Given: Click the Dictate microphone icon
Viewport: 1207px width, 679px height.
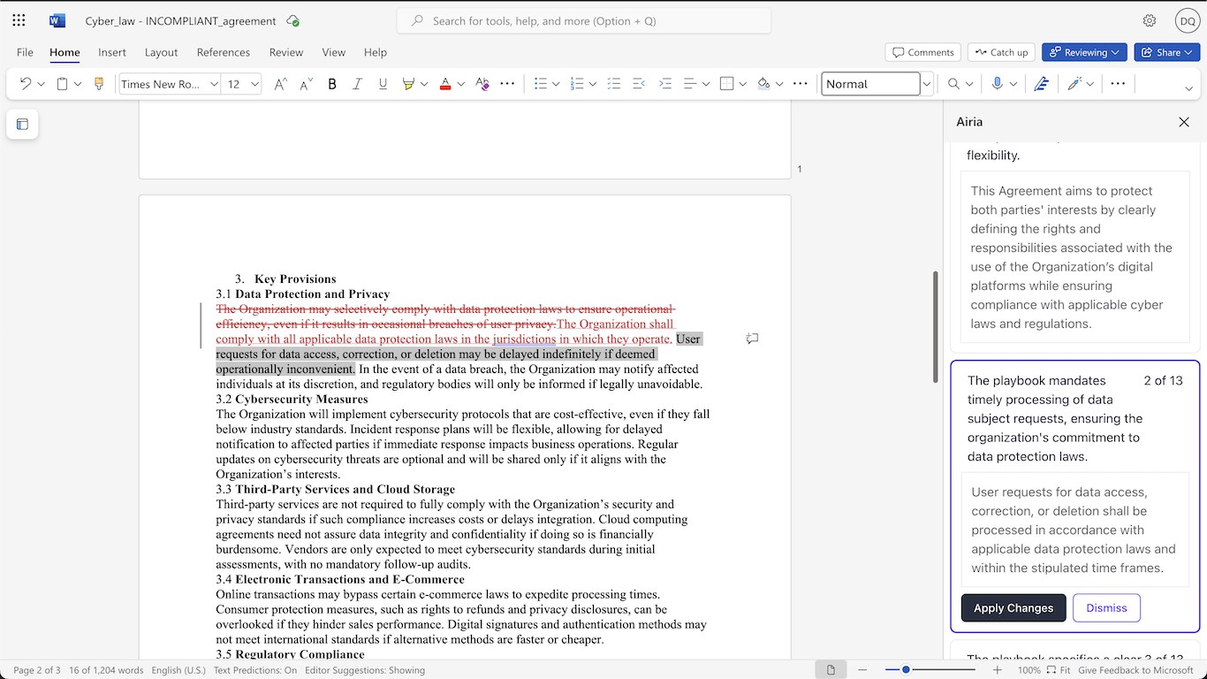Looking at the screenshot, I should coord(997,84).
